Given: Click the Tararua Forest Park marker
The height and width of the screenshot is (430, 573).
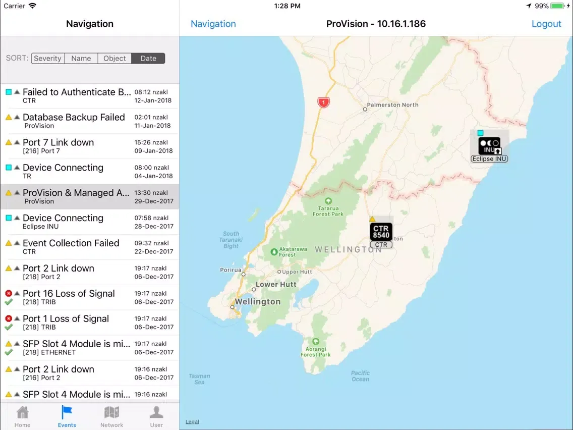Looking at the screenshot, I should tap(328, 201).
